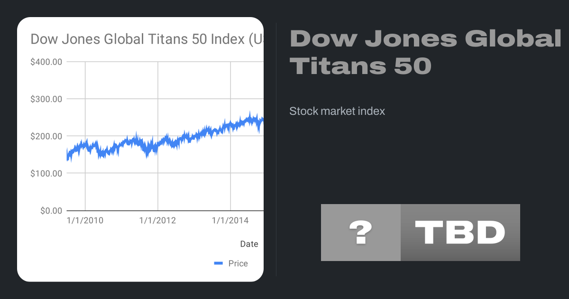
Task: Click the $300.00 y-axis label
Action: 46,99
